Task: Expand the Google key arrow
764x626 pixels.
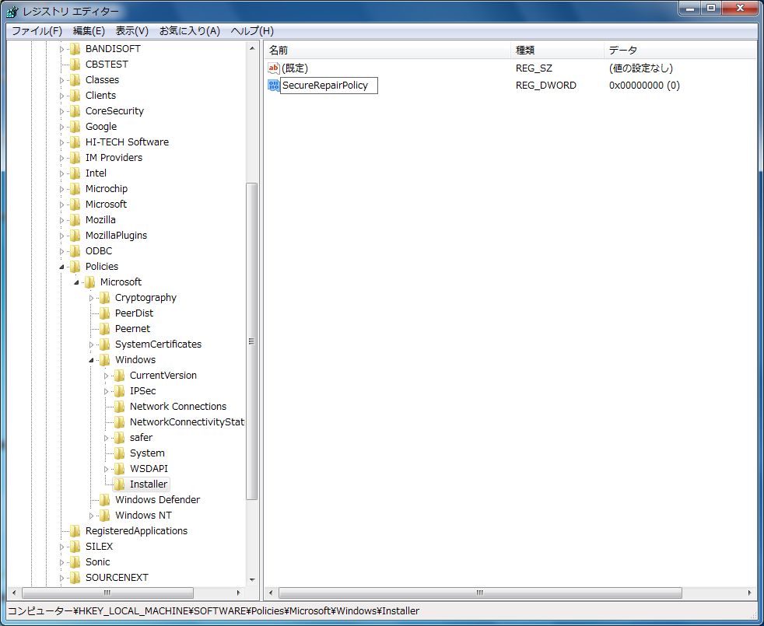Action: point(62,128)
